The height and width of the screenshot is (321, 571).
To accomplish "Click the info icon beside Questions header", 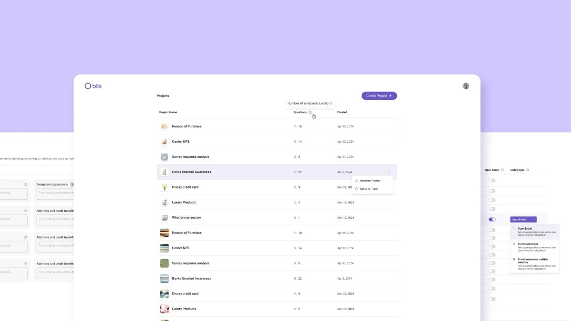I will click(x=310, y=112).
